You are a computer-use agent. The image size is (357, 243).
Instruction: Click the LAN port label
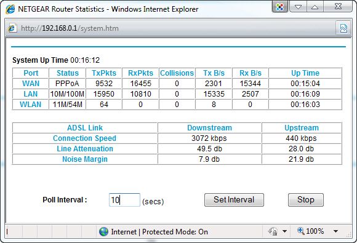[x=31, y=94]
